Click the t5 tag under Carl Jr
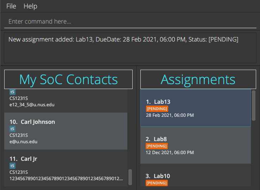 (x=12, y=166)
